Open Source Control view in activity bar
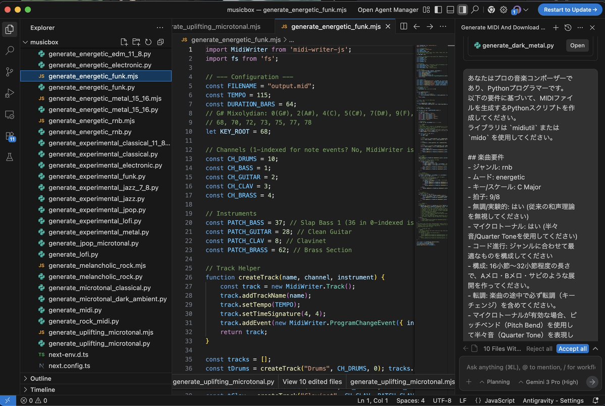The width and height of the screenshot is (605, 406). point(10,72)
